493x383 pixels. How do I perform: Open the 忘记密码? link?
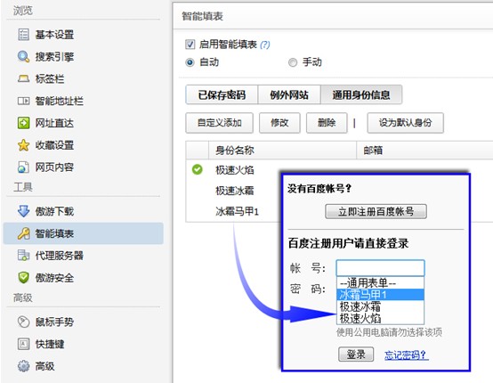click(x=406, y=355)
